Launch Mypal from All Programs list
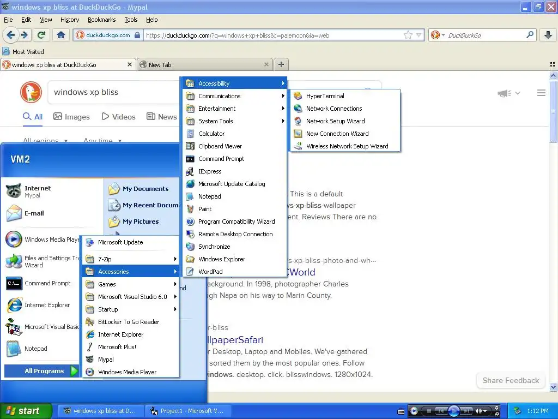 pyautogui.click(x=130, y=360)
